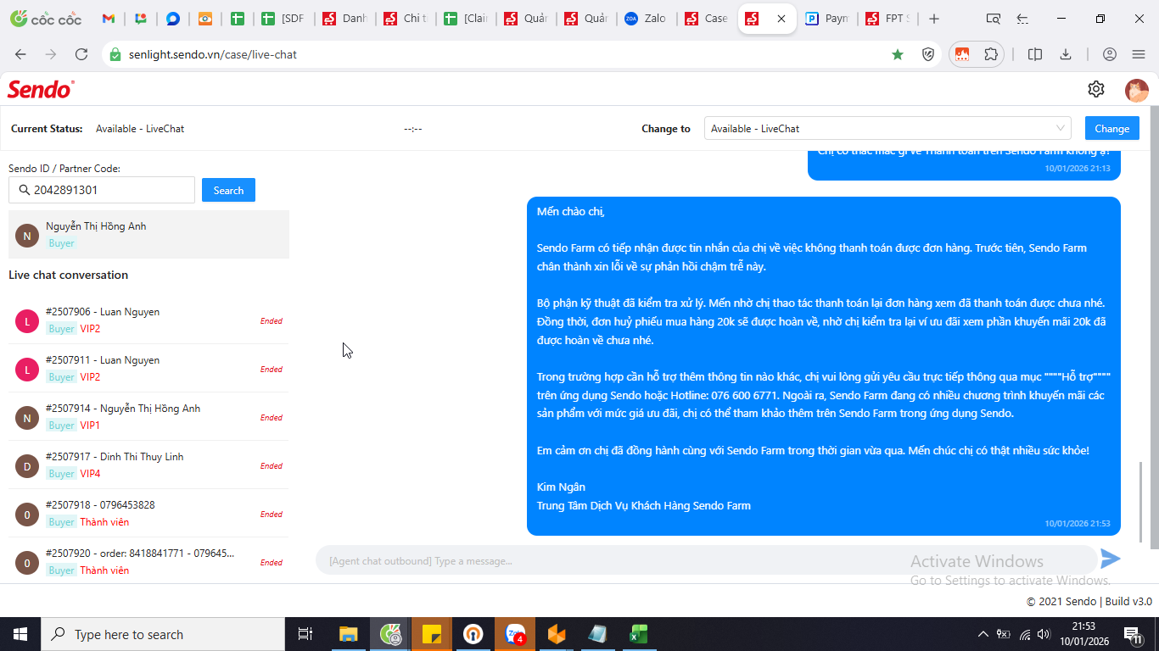Image resolution: width=1159 pixels, height=651 pixels.
Task: Switch to the [SDF browser tab
Action: (283, 19)
